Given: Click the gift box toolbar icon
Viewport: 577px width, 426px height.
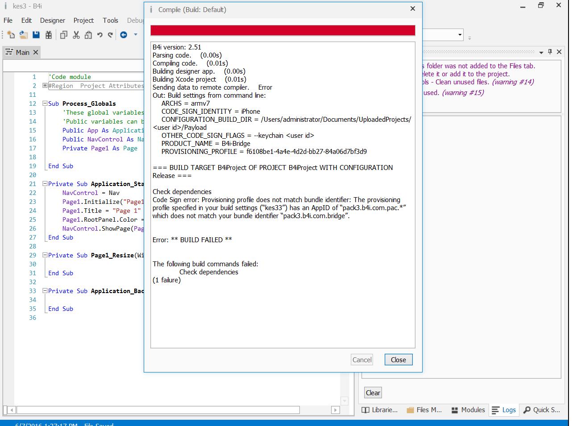Looking at the screenshot, I should click(x=49, y=35).
